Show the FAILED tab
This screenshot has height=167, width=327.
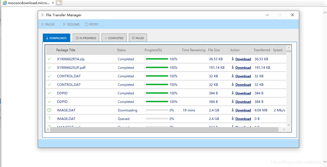(138, 38)
